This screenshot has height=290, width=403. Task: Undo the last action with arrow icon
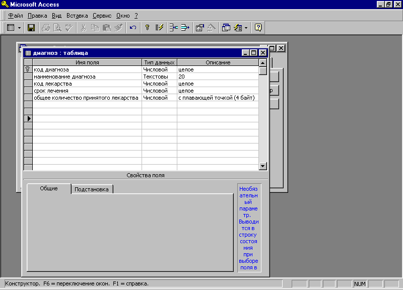click(x=133, y=28)
